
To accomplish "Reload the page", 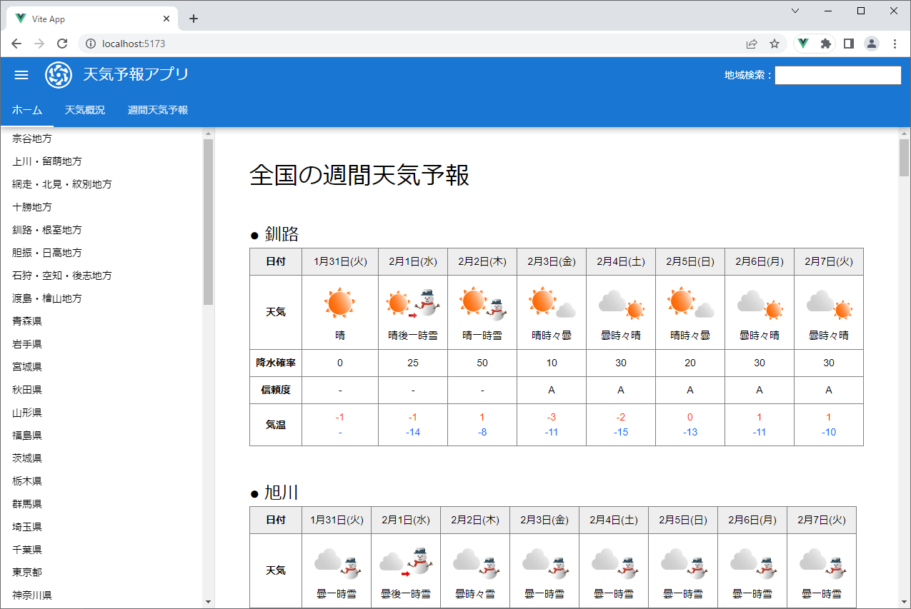I will click(62, 44).
